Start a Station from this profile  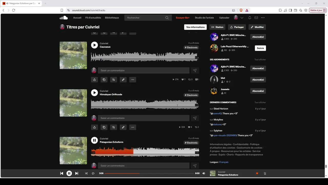tap(217, 27)
